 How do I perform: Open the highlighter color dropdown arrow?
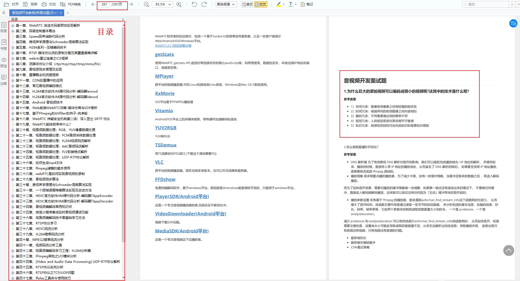tap(284, 4)
